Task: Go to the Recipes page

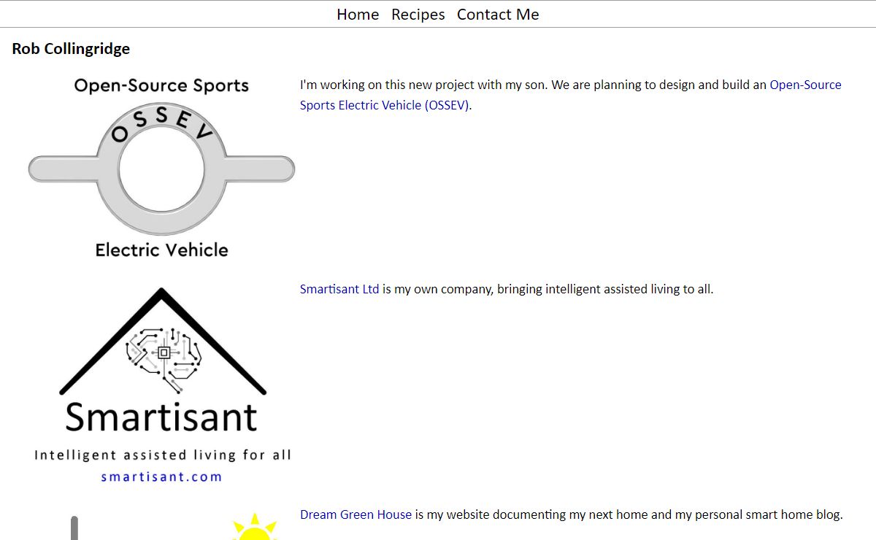Action: [418, 15]
